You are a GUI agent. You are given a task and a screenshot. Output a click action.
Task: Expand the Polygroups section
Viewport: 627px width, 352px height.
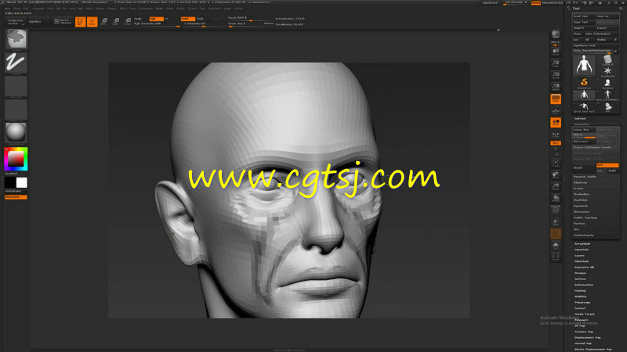tap(582, 302)
